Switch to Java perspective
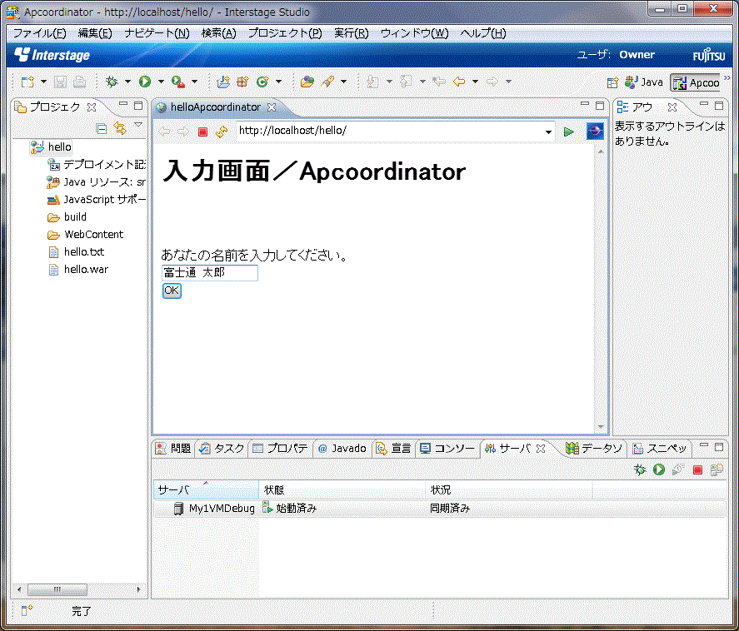This screenshot has height=631, width=739. pos(644,83)
